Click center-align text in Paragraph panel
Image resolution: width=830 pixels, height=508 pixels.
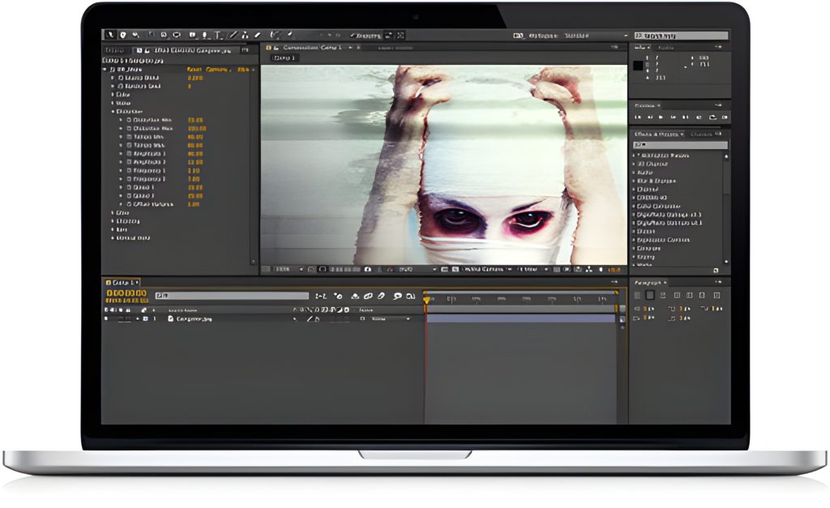tap(650, 295)
